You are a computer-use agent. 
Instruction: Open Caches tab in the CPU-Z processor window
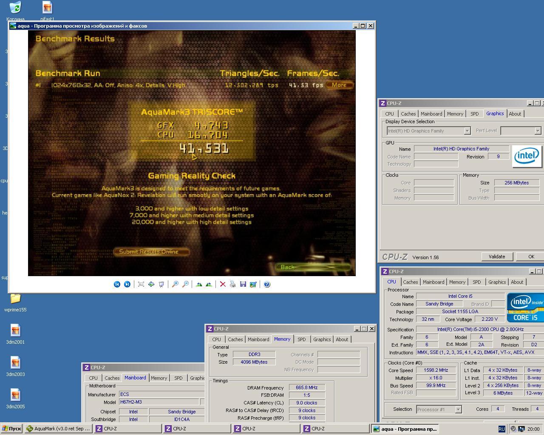pos(410,282)
